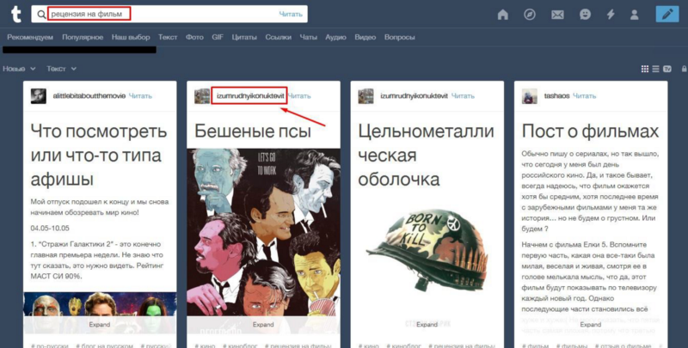Open the Текст post type dropdown

pyautogui.click(x=60, y=68)
